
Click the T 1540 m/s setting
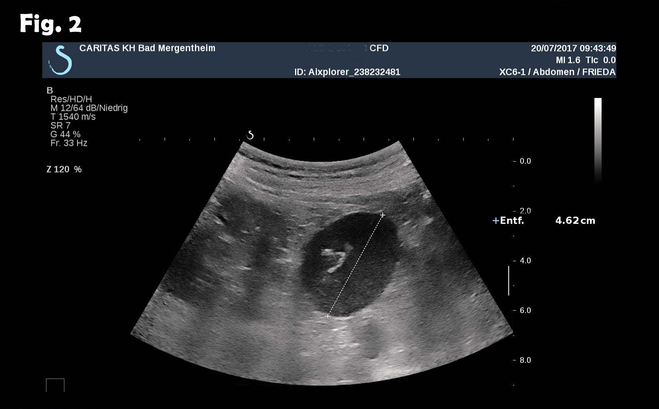pos(73,117)
